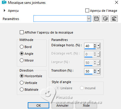Click the reset to default arrow icon
The height and width of the screenshot is (109, 121).
coord(114,19)
